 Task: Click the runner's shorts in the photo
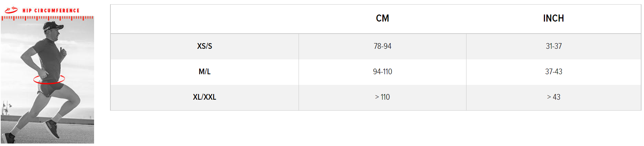(51, 88)
